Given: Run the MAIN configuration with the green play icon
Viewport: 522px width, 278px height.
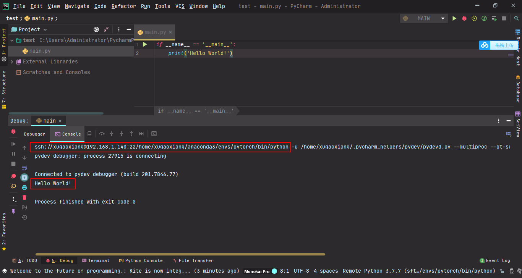Looking at the screenshot, I should point(454,18).
